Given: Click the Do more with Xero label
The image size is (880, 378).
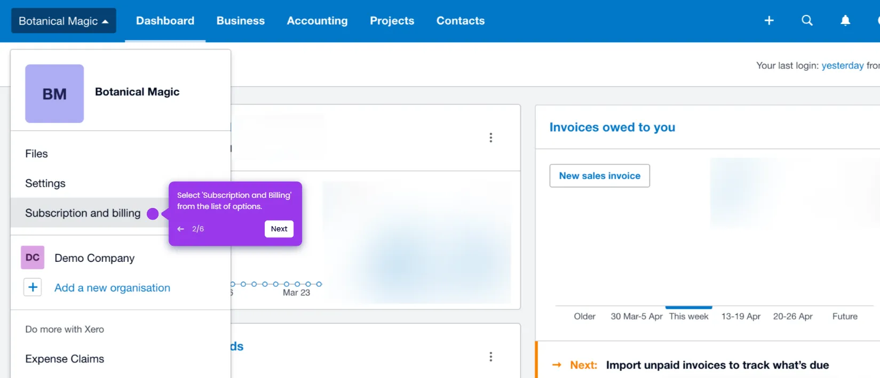Looking at the screenshot, I should (65, 329).
